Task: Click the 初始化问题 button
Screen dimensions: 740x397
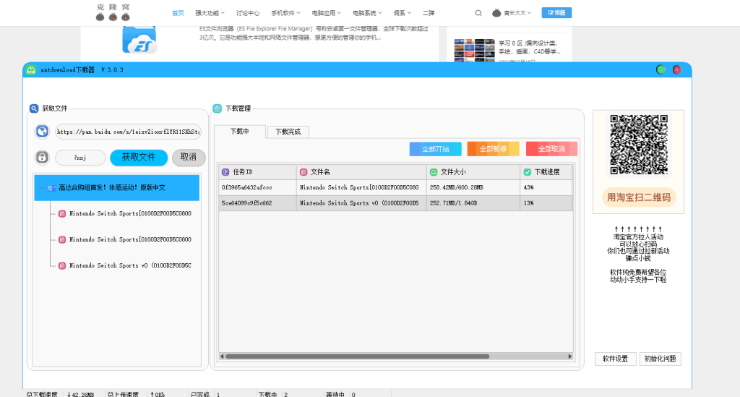Action: click(661, 359)
